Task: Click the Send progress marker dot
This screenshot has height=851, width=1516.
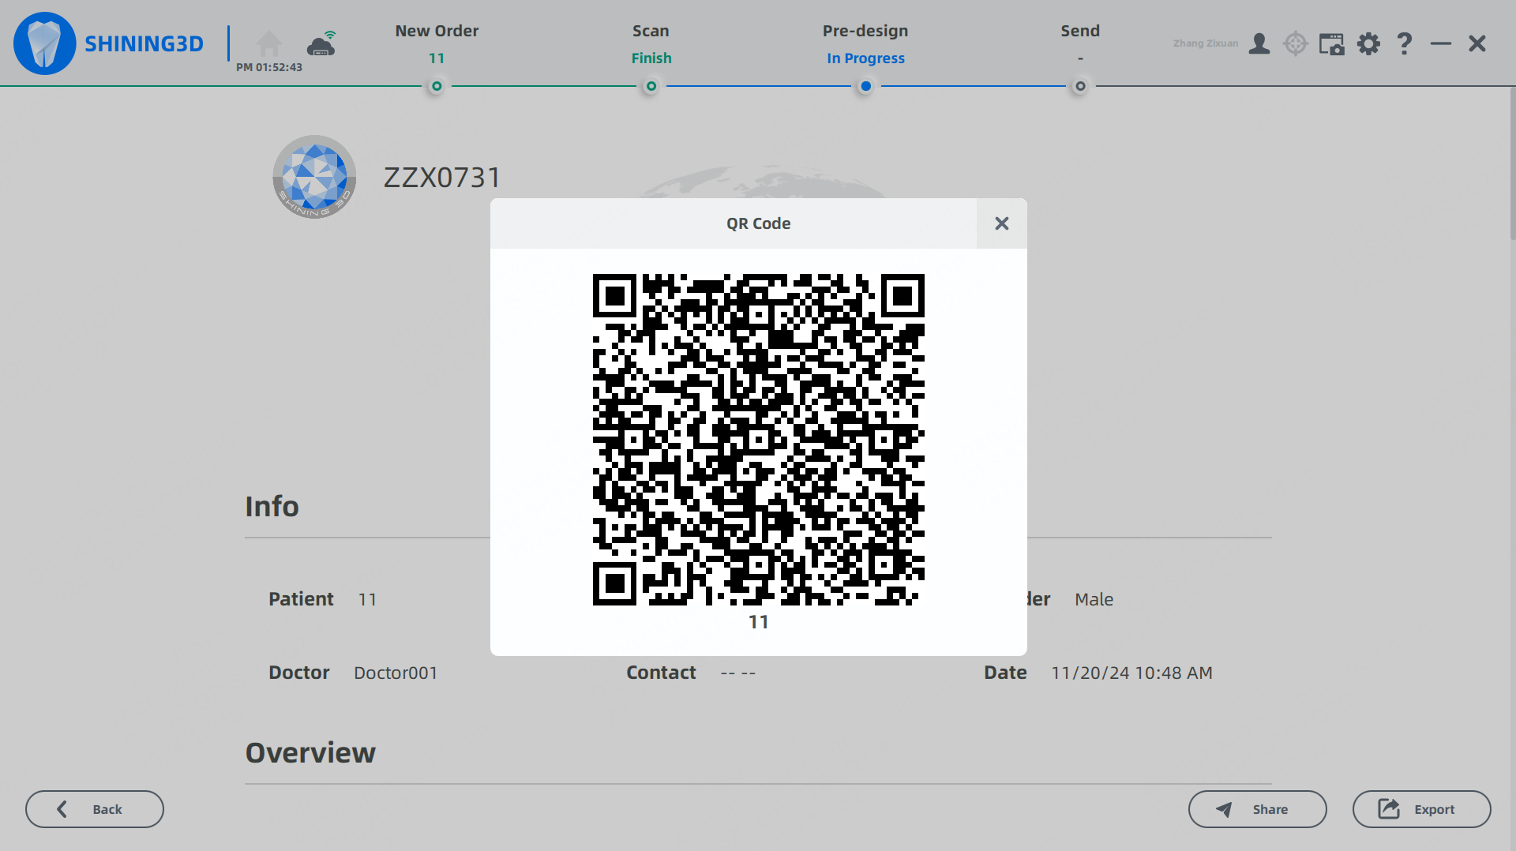Action: tap(1080, 86)
